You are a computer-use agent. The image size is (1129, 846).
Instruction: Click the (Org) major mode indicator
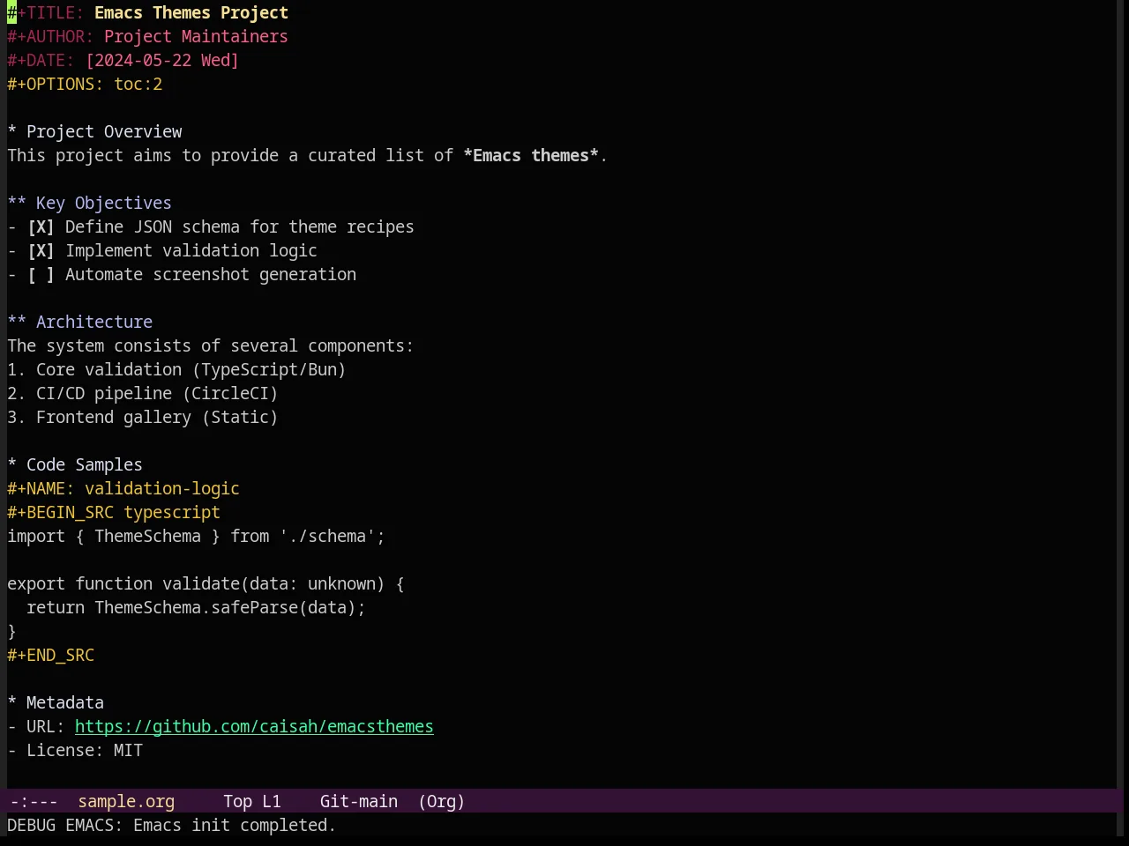click(x=441, y=801)
